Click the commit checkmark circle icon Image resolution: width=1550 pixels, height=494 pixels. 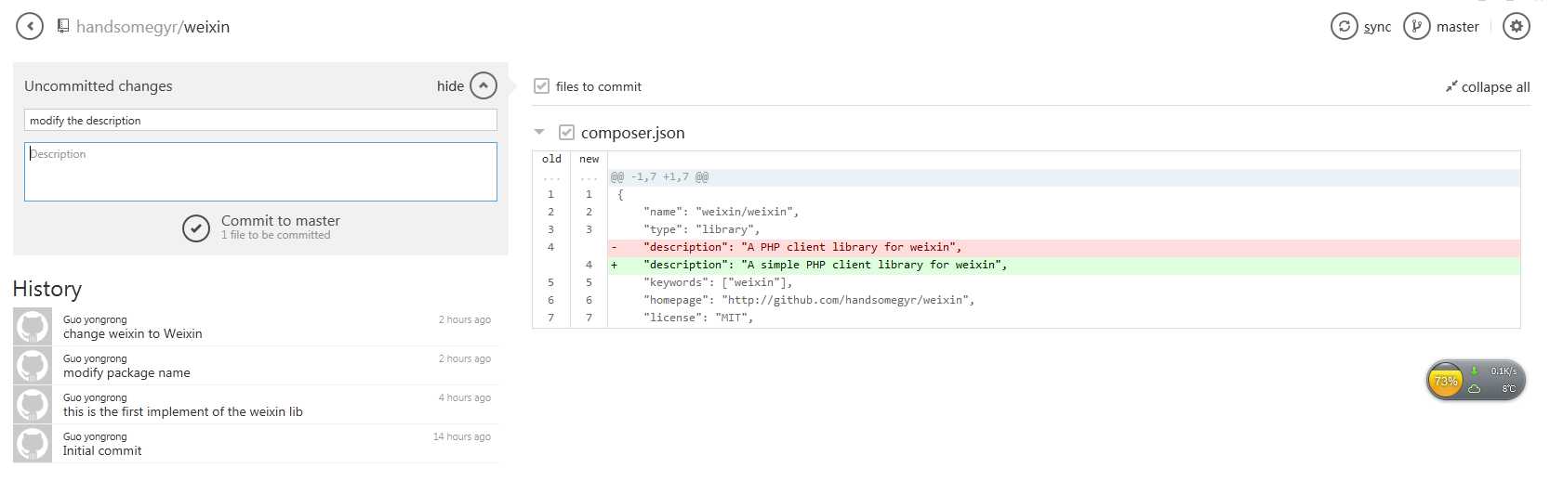[x=196, y=228]
